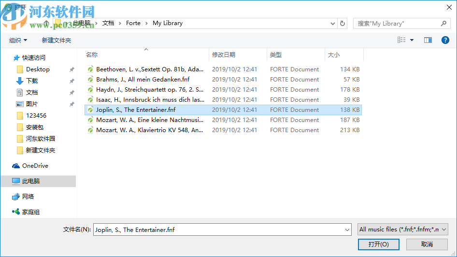Viewport: 457px width, 257px height.
Task: Click the 187 KB size cell
Action: (x=350, y=120)
